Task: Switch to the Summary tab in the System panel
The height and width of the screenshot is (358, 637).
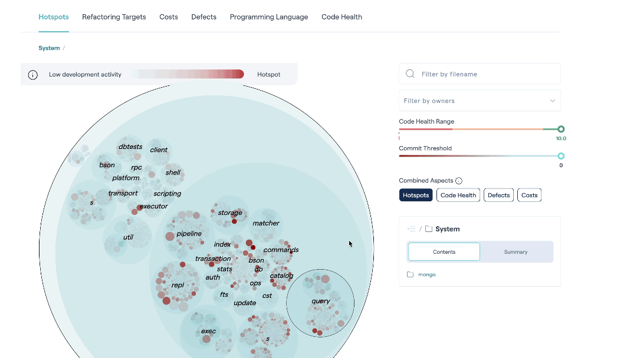Action: (x=515, y=251)
